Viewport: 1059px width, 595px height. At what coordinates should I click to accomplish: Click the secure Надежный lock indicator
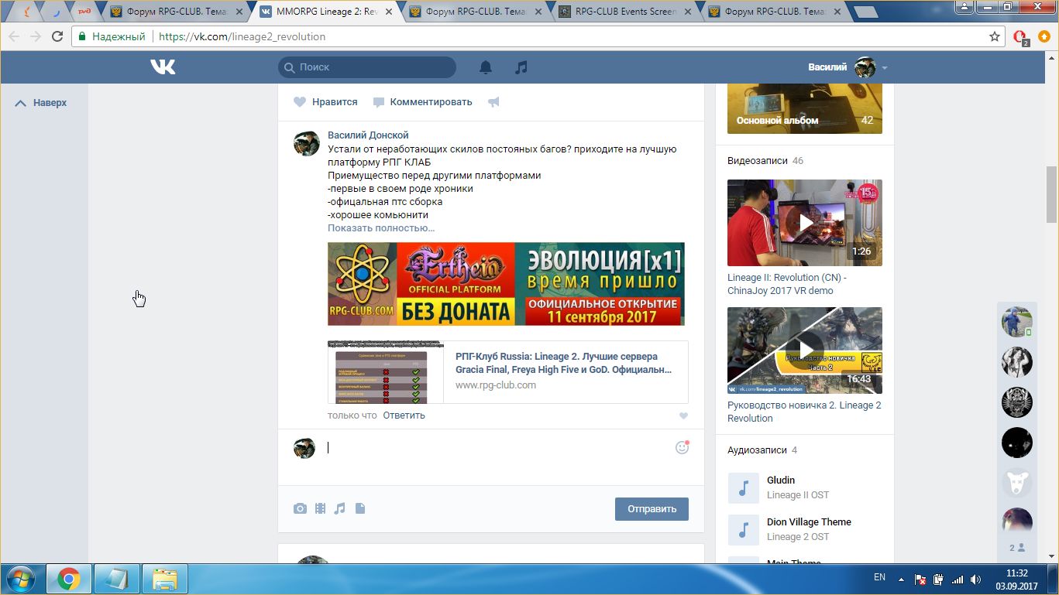tap(112, 36)
